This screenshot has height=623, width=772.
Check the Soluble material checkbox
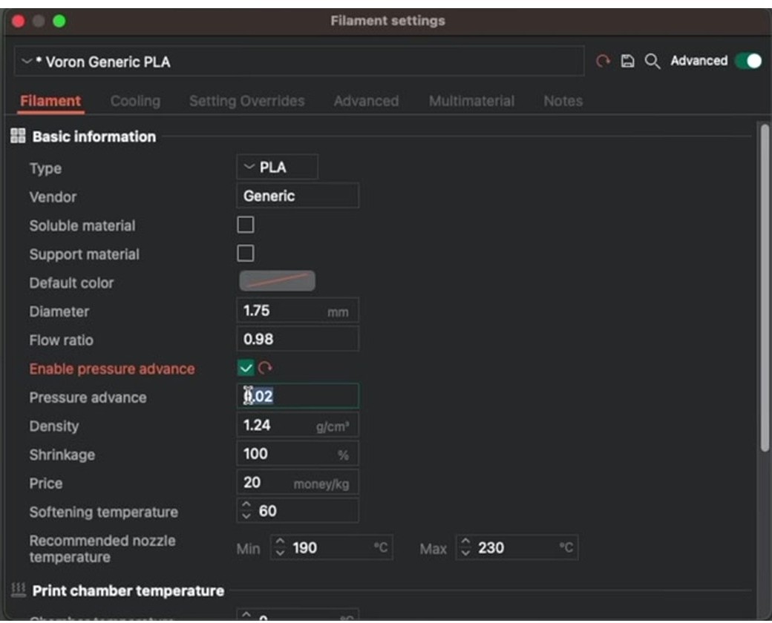[x=246, y=225]
